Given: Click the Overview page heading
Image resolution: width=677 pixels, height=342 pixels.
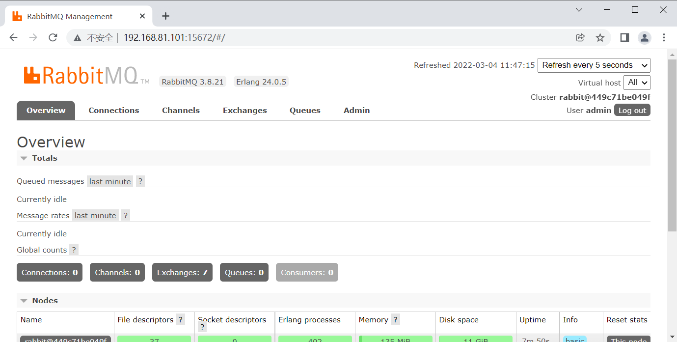Looking at the screenshot, I should click(x=51, y=142).
